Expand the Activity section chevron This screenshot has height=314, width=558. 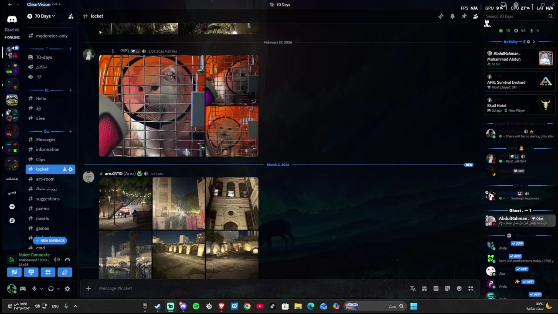point(534,42)
